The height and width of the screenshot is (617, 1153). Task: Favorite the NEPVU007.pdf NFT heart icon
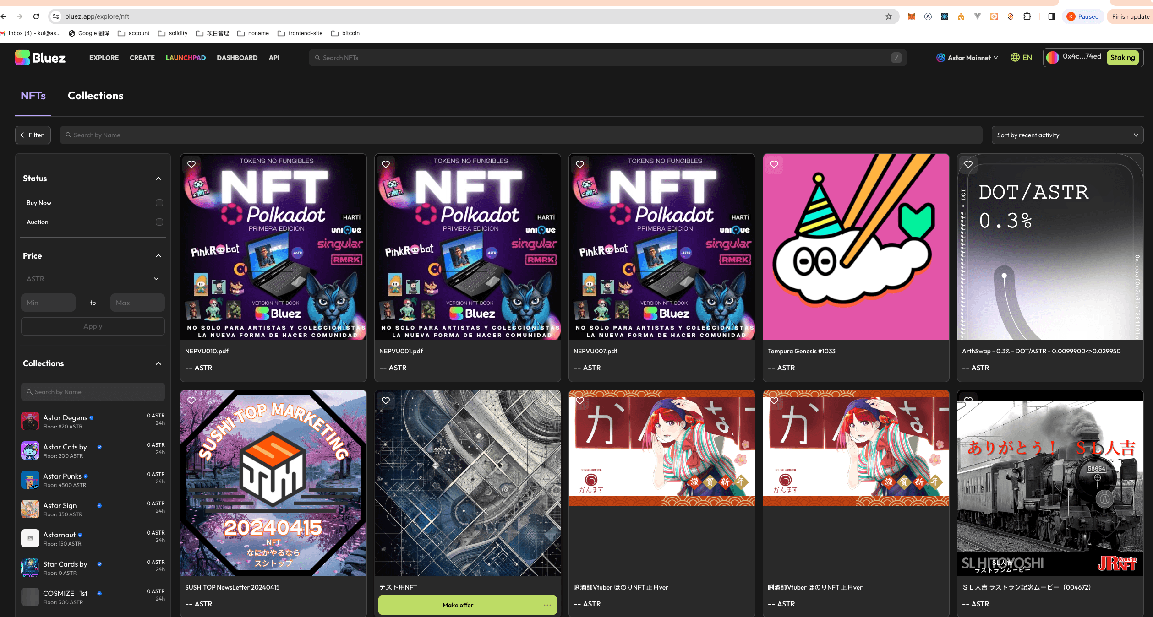click(580, 164)
